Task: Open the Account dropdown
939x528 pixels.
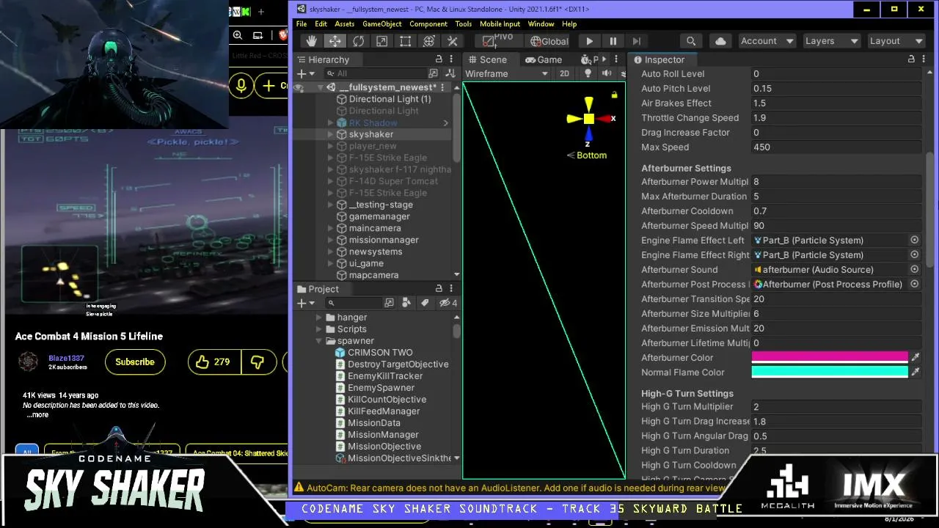Action: [x=767, y=41]
